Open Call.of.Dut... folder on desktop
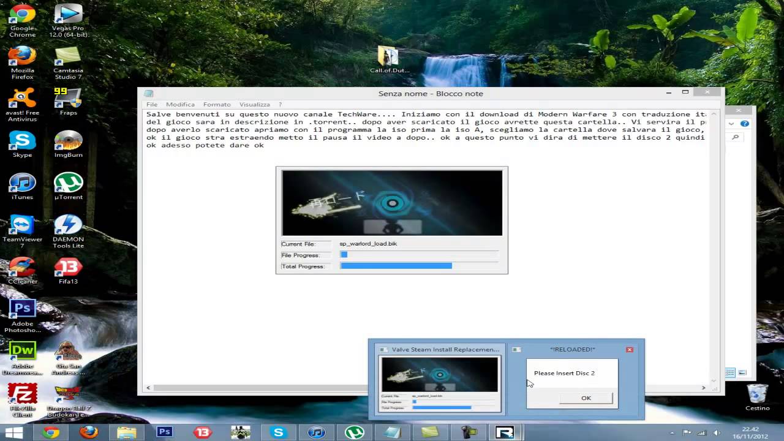The image size is (784, 441). tap(389, 59)
